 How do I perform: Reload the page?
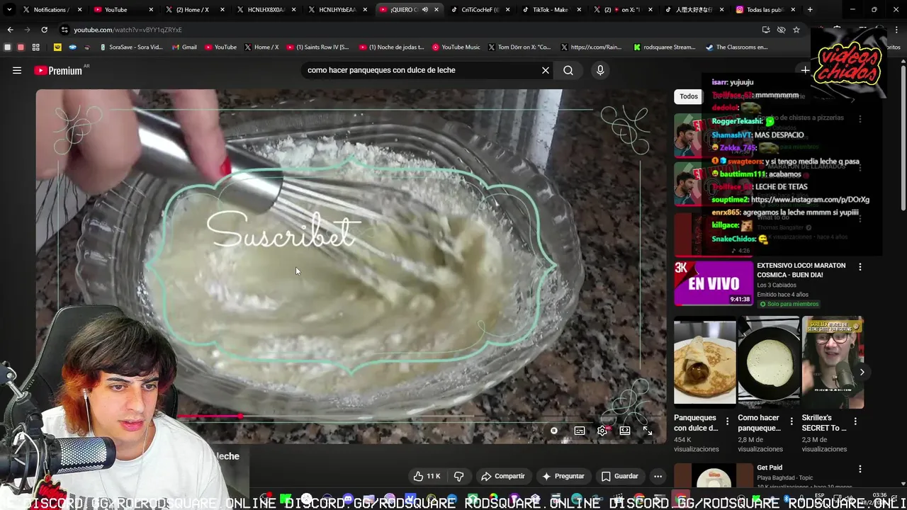point(44,30)
